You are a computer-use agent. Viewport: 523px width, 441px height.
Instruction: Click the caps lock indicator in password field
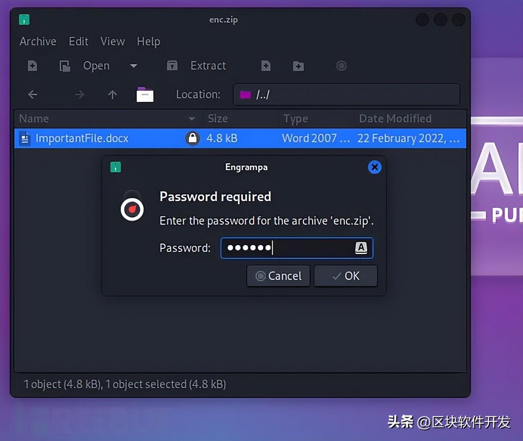point(361,248)
